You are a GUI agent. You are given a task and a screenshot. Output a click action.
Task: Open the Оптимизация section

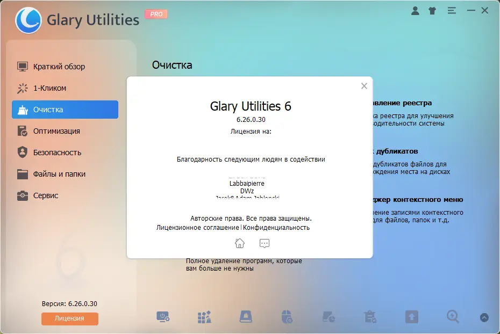click(x=65, y=131)
